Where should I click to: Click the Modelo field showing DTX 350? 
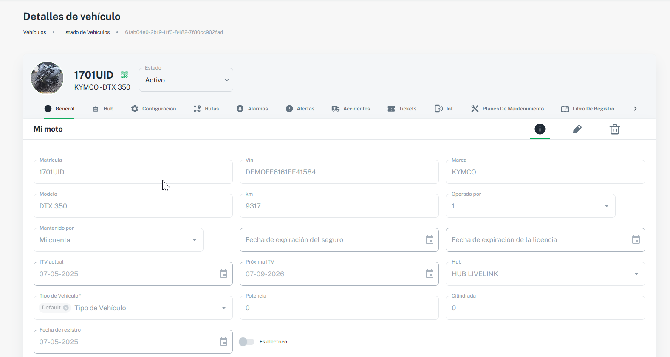point(133,206)
